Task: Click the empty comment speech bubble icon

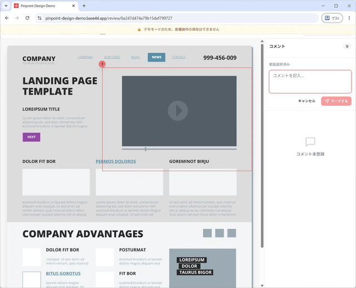Action: tap(310, 142)
